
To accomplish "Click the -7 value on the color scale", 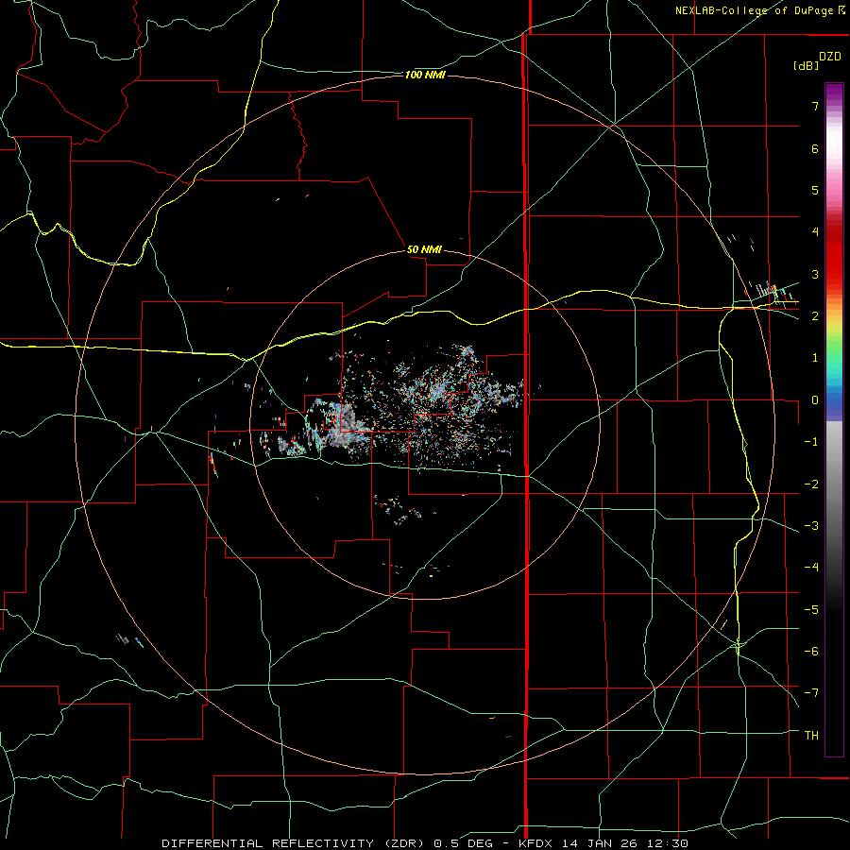I will (x=811, y=693).
